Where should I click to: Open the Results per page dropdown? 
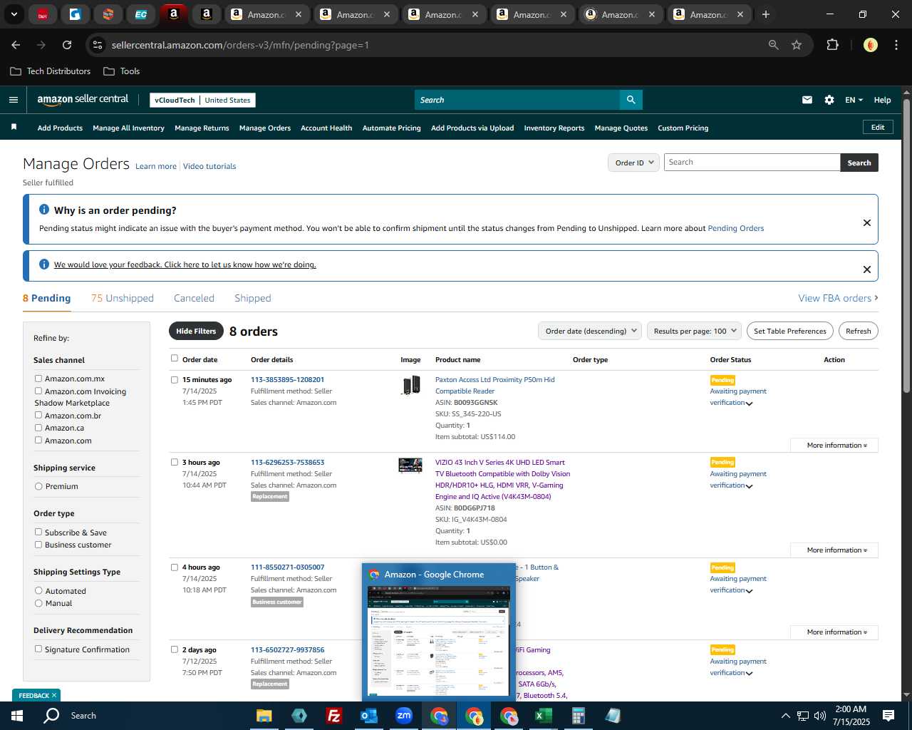coord(695,331)
